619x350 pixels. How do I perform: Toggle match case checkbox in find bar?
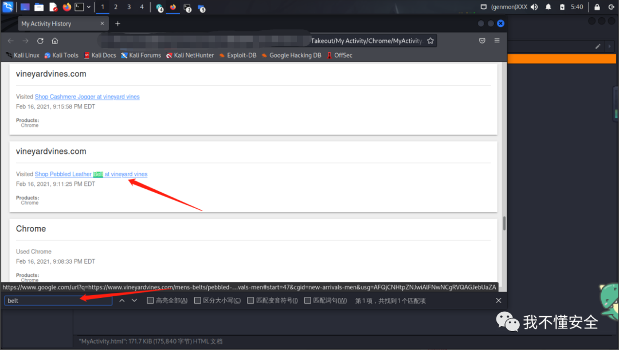coord(197,301)
